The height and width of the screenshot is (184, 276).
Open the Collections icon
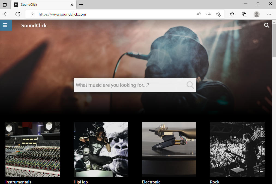(244, 14)
